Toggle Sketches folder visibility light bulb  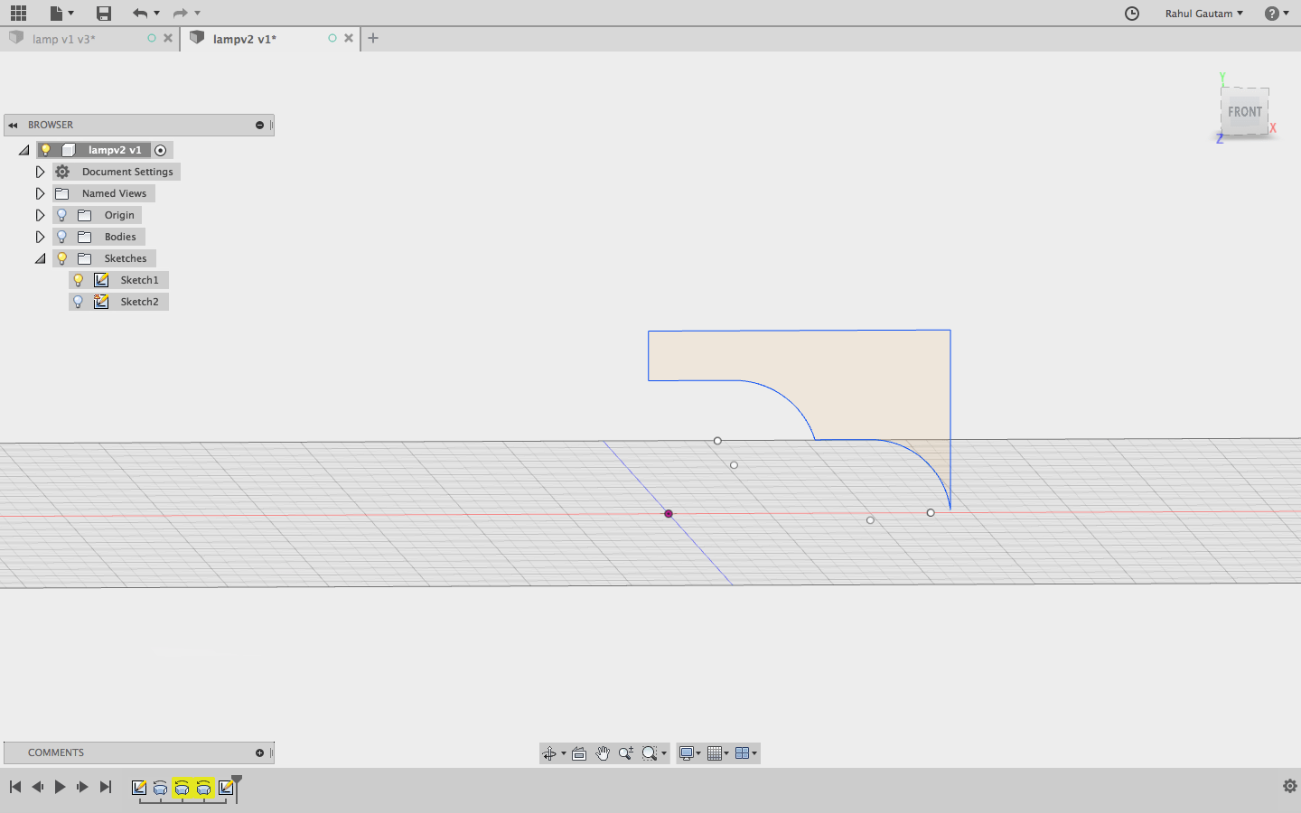click(62, 258)
